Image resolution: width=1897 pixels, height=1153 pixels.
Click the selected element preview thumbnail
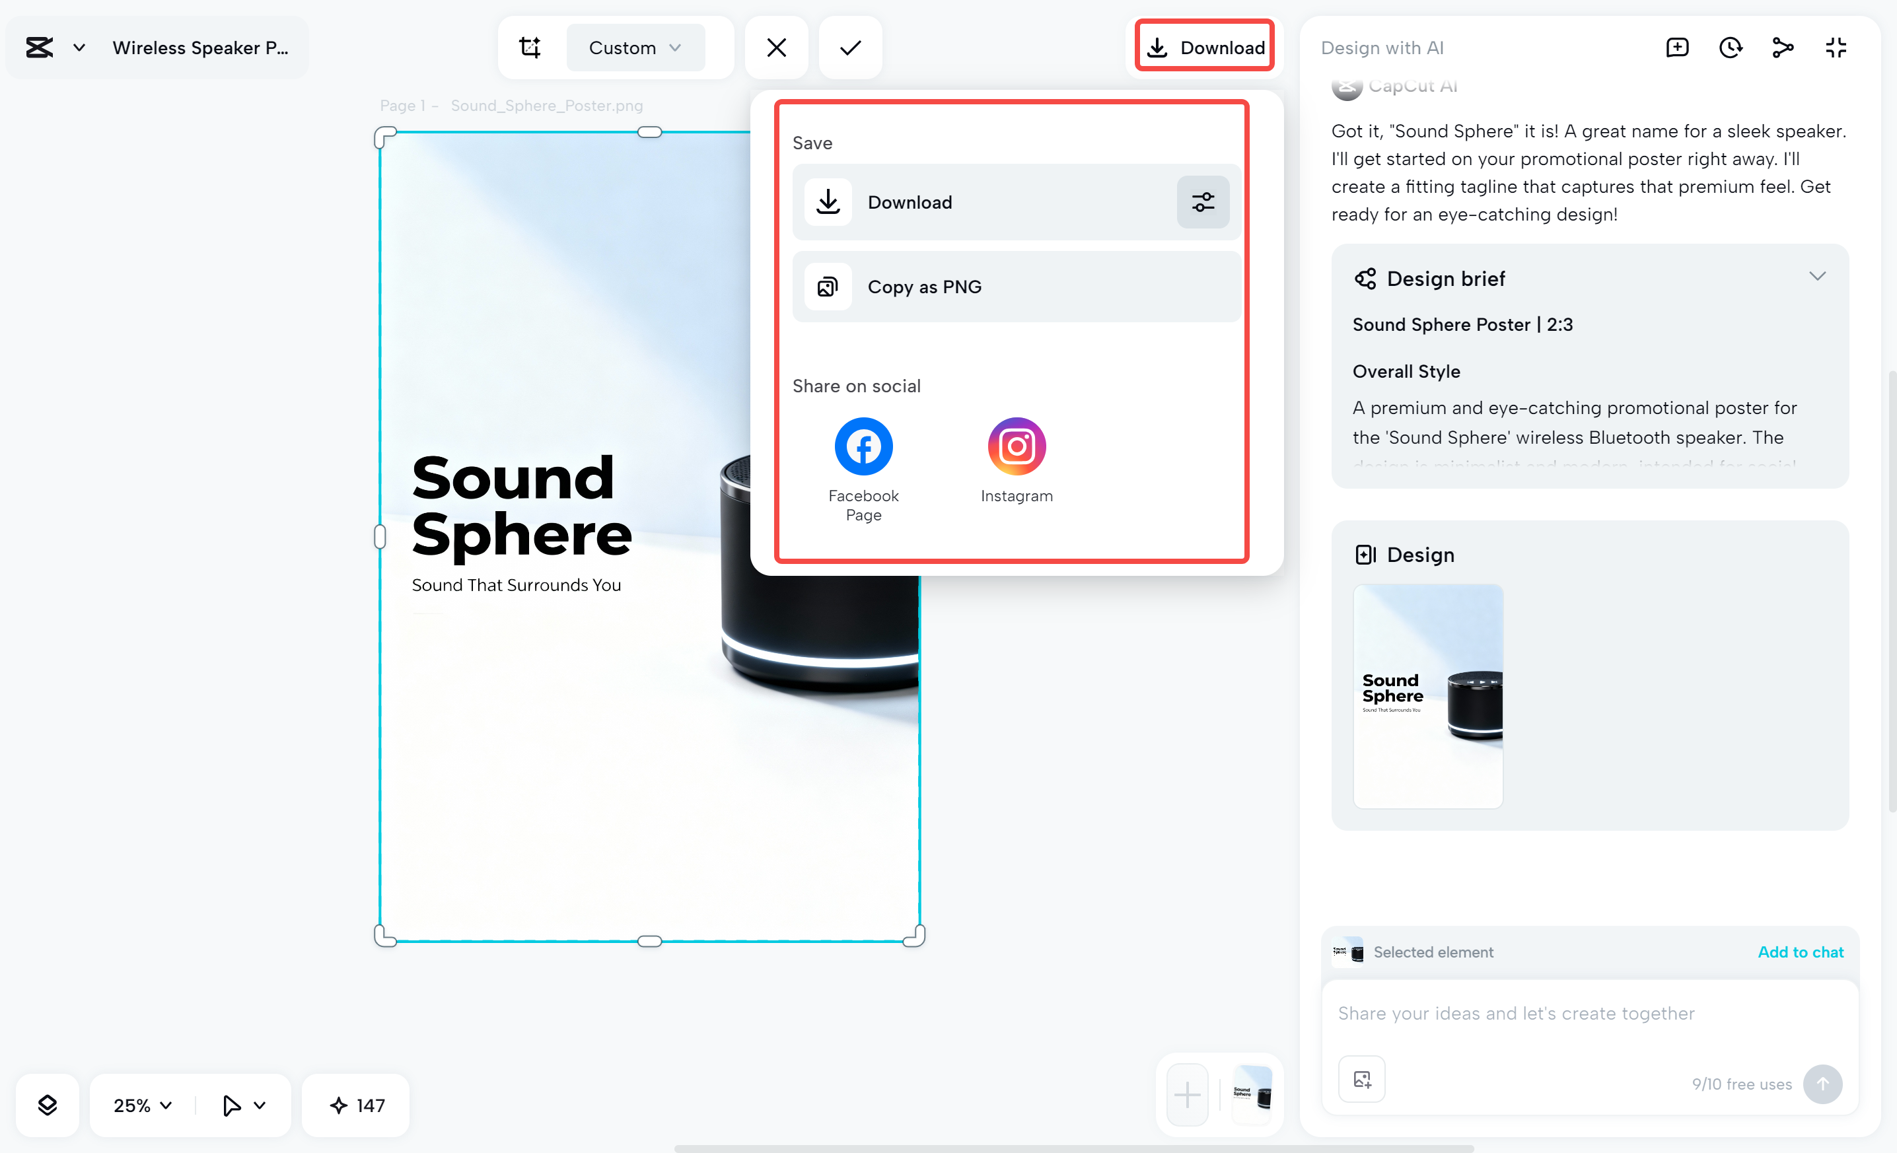pyautogui.click(x=1347, y=952)
